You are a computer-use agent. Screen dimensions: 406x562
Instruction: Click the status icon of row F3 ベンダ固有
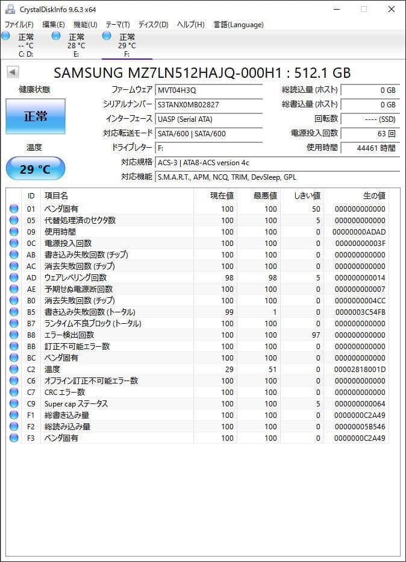pos(14,438)
